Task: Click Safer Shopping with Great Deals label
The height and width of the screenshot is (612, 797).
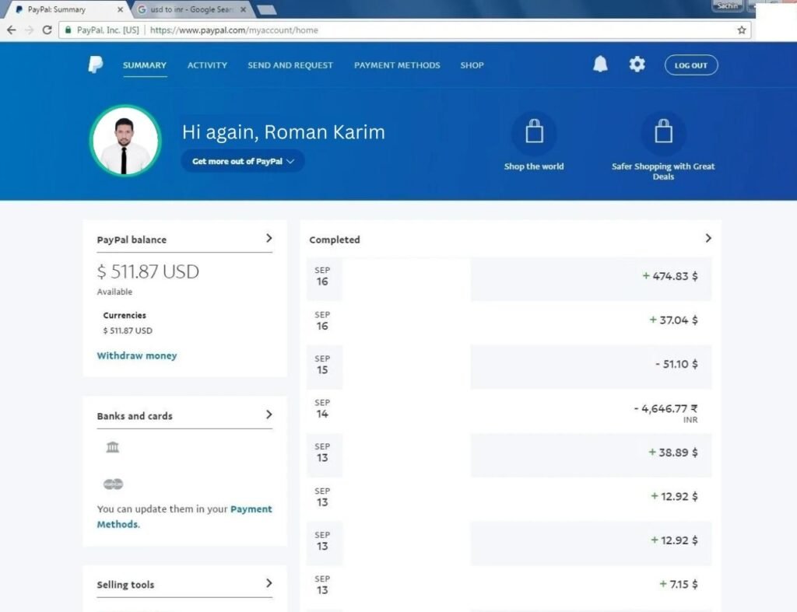Action: click(663, 171)
